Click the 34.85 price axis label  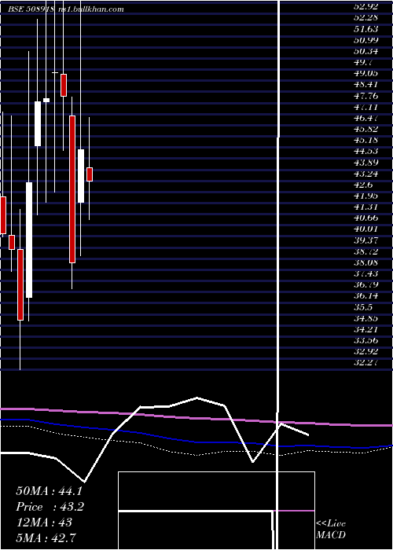(x=366, y=318)
